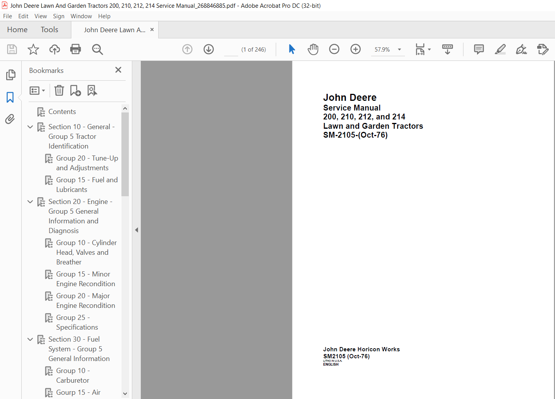Collapse the navigation pane arrow handle
The image size is (555, 399).
[x=137, y=230]
